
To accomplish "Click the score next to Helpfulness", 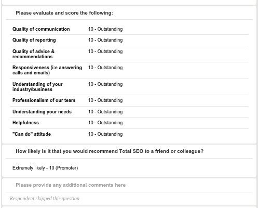I will click(105, 123).
